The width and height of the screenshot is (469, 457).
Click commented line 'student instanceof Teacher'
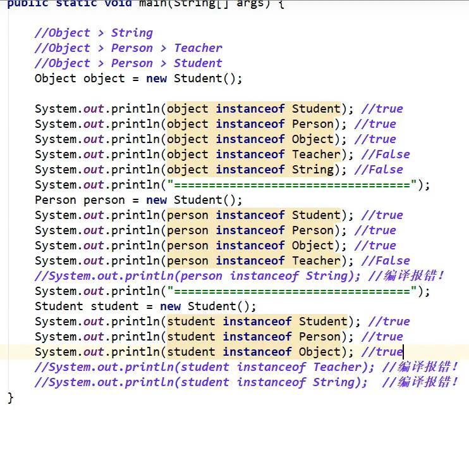point(246,368)
